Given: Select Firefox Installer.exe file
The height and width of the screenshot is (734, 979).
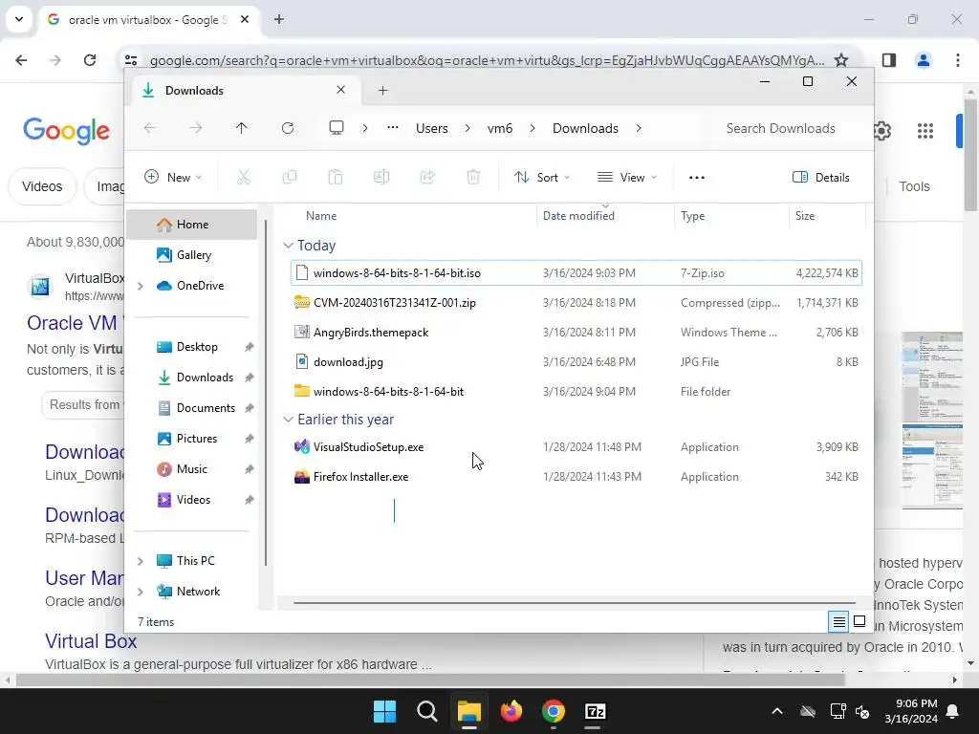Looking at the screenshot, I should 576,477.
